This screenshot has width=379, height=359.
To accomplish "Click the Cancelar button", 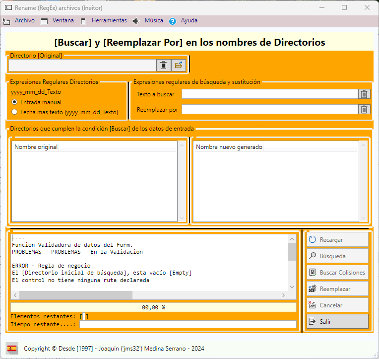I will [337, 305].
